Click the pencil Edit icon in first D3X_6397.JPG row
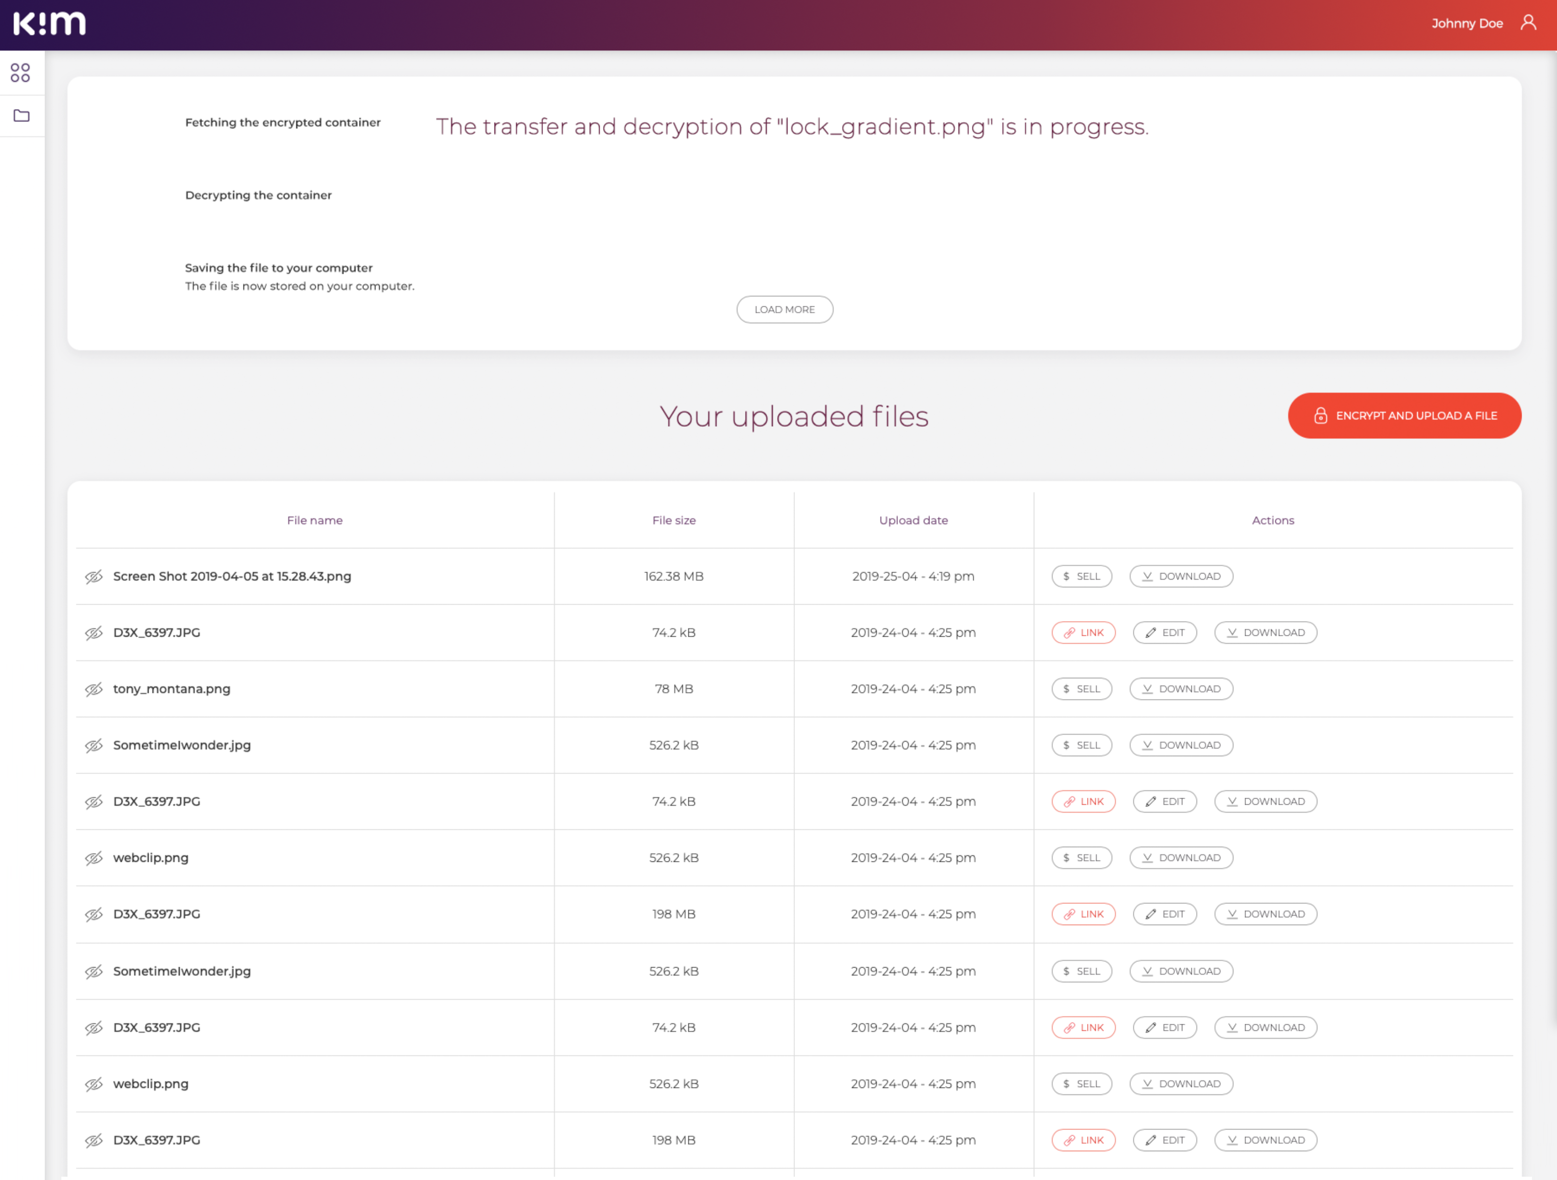Screen dimensions: 1557x1180 click(1151, 632)
